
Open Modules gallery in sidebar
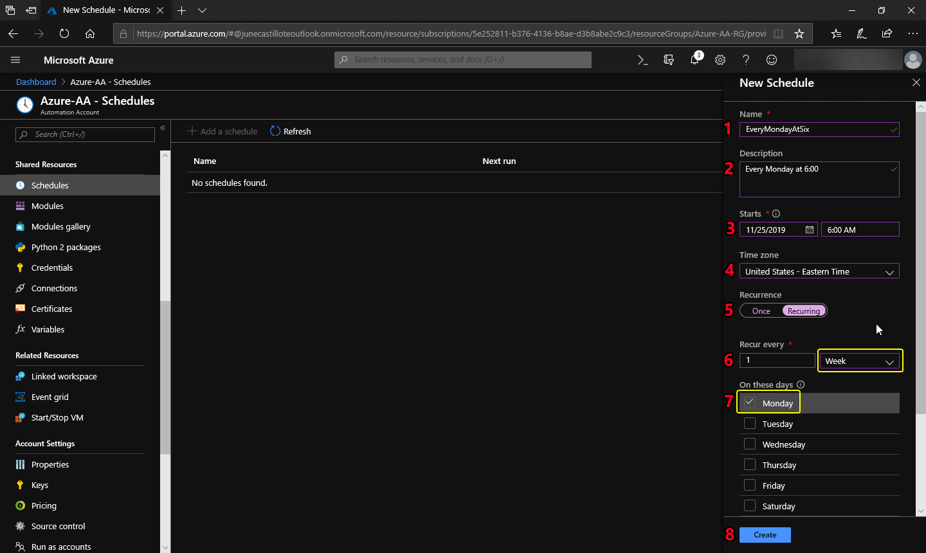click(60, 226)
